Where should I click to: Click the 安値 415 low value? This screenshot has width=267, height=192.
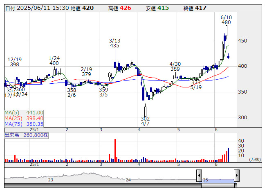tap(157, 8)
